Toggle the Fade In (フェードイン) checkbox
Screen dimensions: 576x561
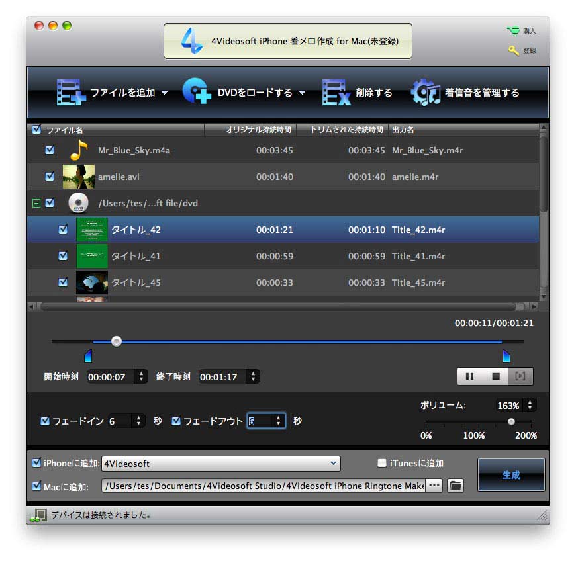point(45,421)
